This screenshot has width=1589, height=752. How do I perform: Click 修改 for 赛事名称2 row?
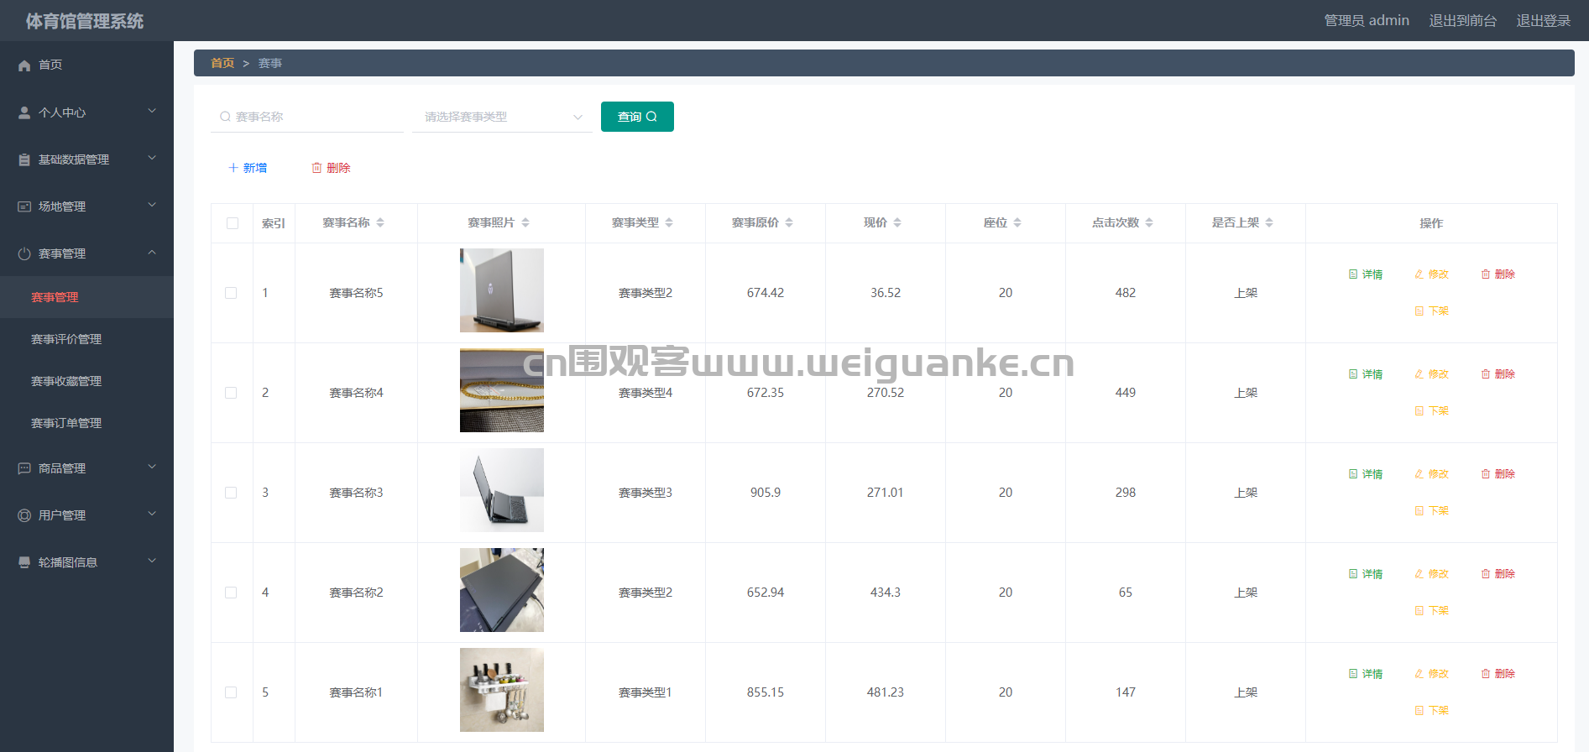click(1431, 574)
